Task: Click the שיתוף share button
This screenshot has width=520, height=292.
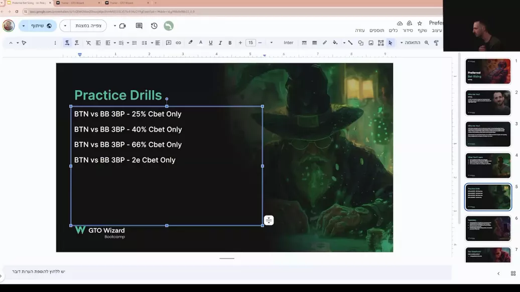Action: [42, 26]
